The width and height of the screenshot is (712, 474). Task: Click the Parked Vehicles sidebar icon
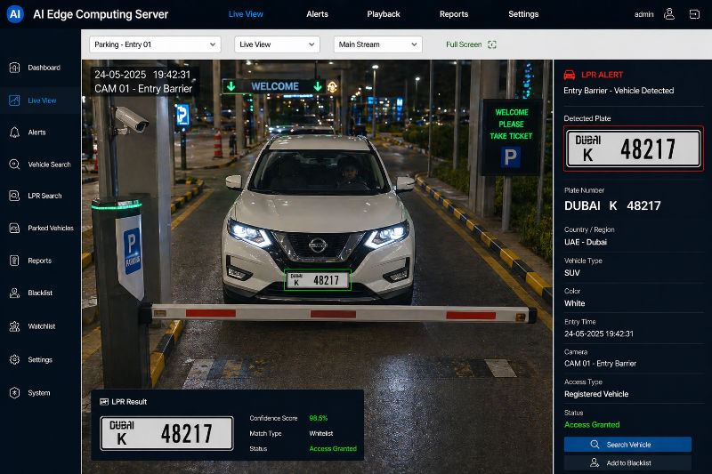(x=14, y=228)
